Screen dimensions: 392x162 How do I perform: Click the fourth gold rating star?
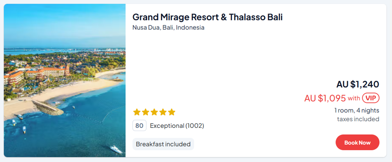click(x=163, y=112)
